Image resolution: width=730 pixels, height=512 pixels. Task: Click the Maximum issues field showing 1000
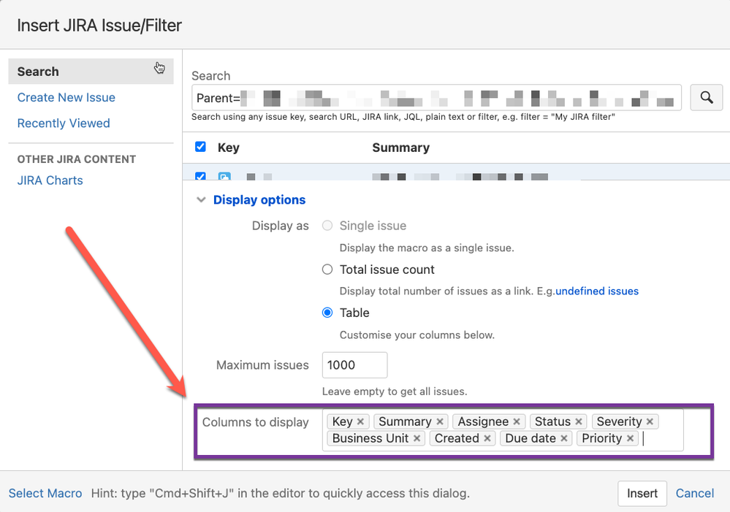coord(354,365)
